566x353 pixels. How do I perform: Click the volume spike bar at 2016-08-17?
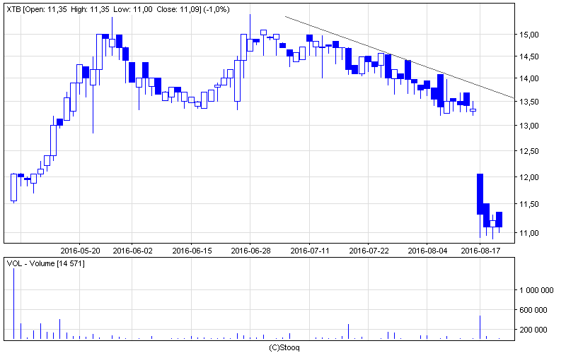click(x=480, y=327)
